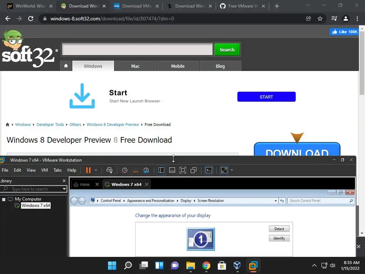Viewport: 365px width, 274px height.
Task: Click the Windows 8 Developer Preview breadcrumb link
Action: [113, 125]
